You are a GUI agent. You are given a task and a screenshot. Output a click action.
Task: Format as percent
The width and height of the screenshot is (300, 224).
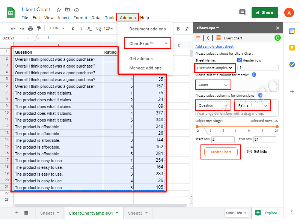tap(81, 28)
